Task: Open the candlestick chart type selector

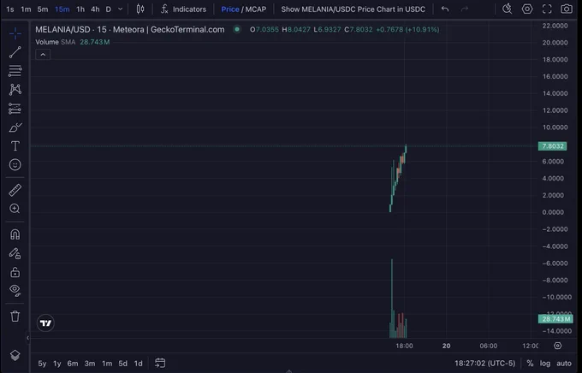Action: tap(140, 9)
